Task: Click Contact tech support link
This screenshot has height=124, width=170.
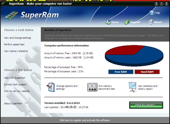Action: pyautogui.click(x=15, y=85)
